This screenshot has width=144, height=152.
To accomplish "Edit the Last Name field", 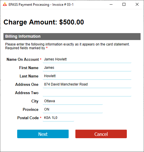I will 87,76.
